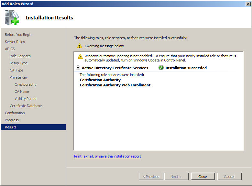Select the Results step in sidebar
Viewport: 252px width, 186px height.
click(x=11, y=127)
